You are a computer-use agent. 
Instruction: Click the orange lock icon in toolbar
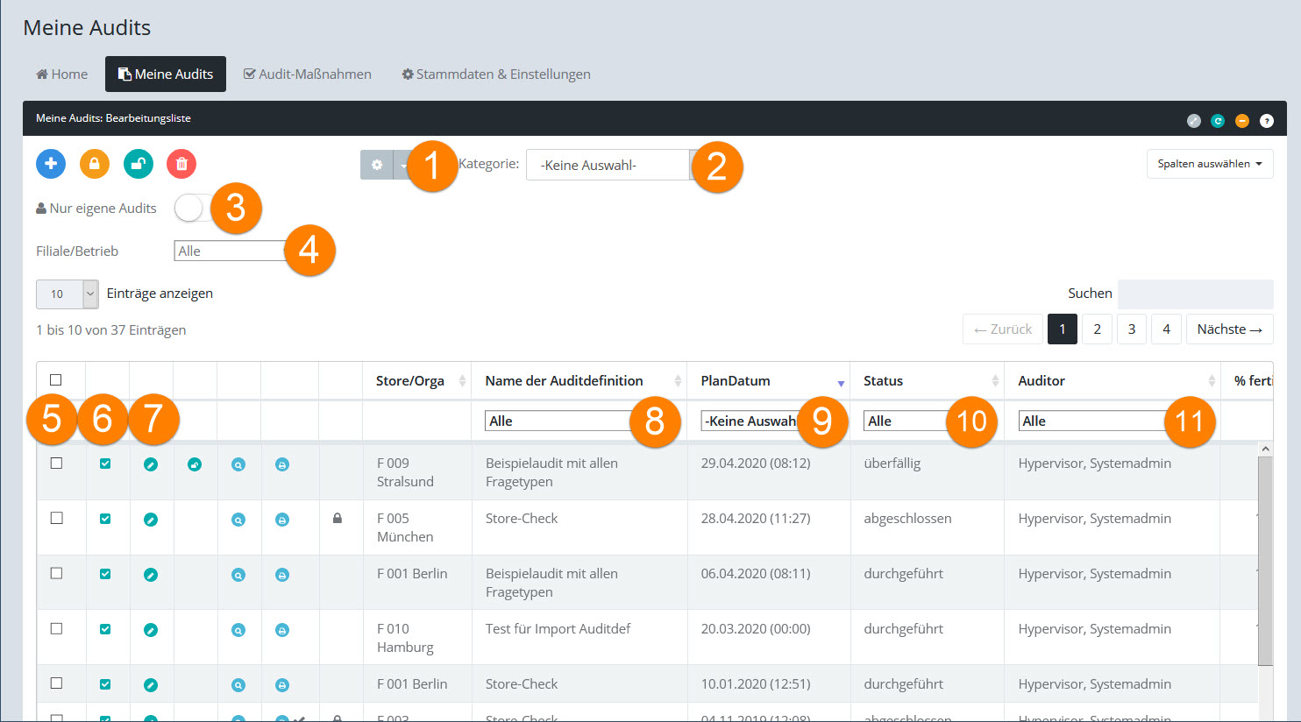tap(95, 164)
